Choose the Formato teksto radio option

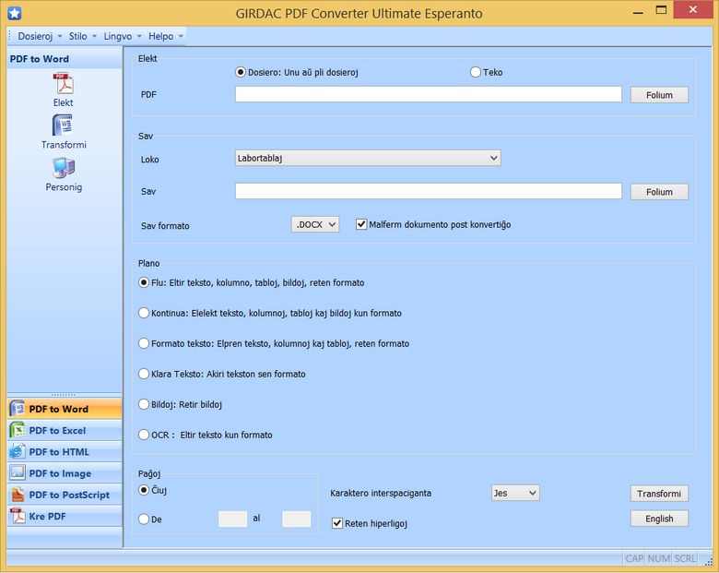(144, 343)
